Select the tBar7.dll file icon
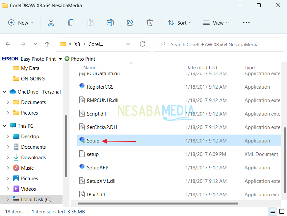Viewport: 287px width, 216px height. (x=82, y=194)
